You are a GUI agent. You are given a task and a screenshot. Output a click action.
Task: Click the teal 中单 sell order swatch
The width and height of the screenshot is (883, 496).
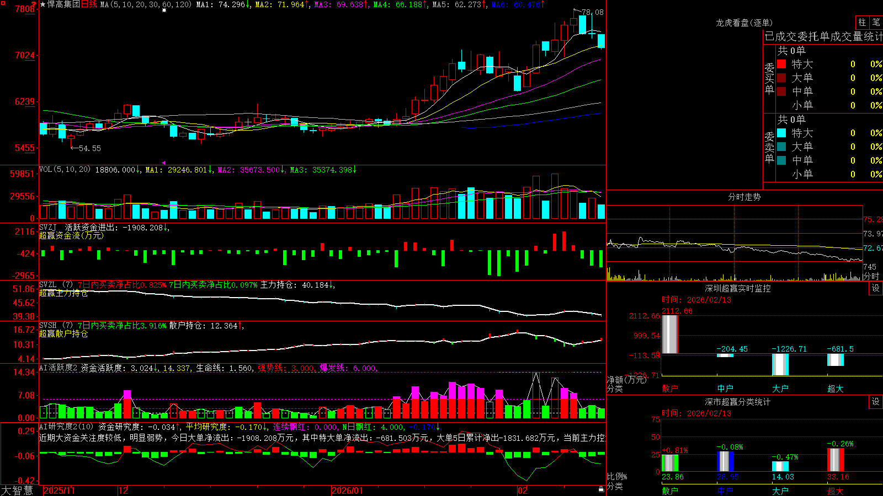coord(781,160)
